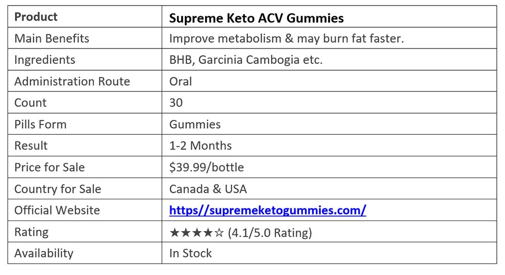Click the Supreme Keto ACV Gummies heading
The image size is (505, 275).
click(x=257, y=18)
